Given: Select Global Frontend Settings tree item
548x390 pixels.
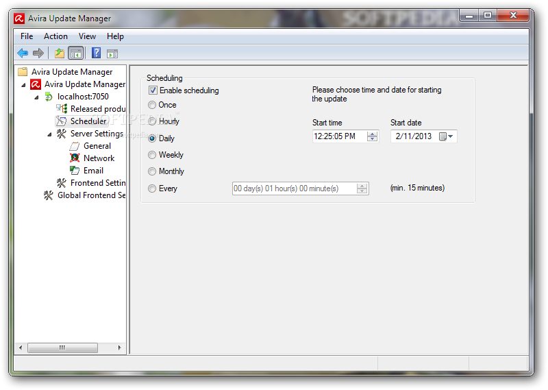Looking at the screenshot, I should click(91, 195).
